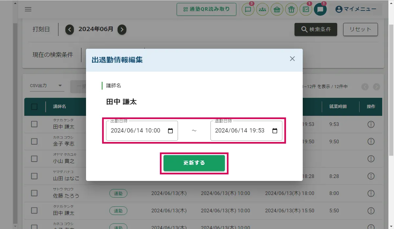The width and height of the screenshot is (394, 229).
Task: Click the name 田中 謙太 in the dialog
Action: 121,102
